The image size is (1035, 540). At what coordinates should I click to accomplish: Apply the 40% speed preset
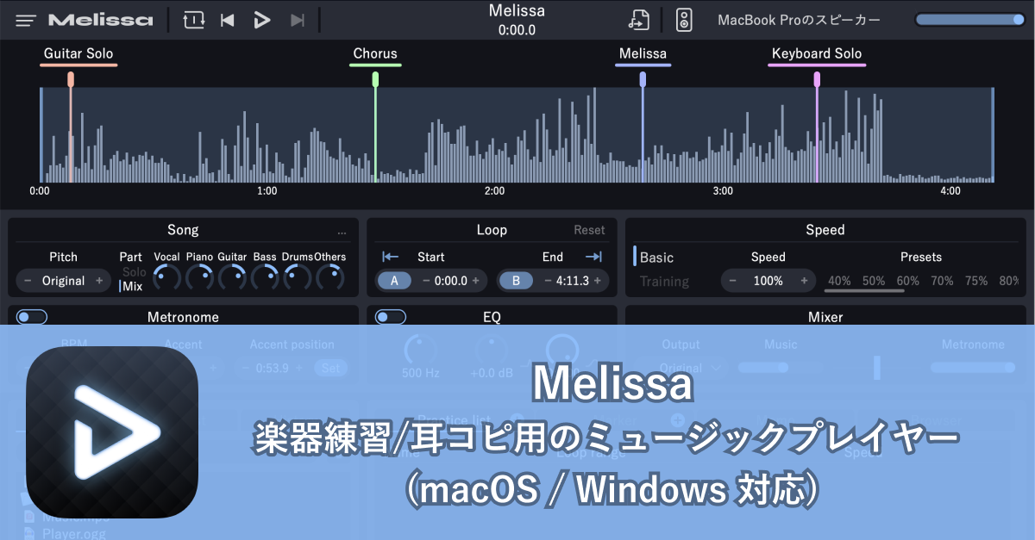coord(839,281)
